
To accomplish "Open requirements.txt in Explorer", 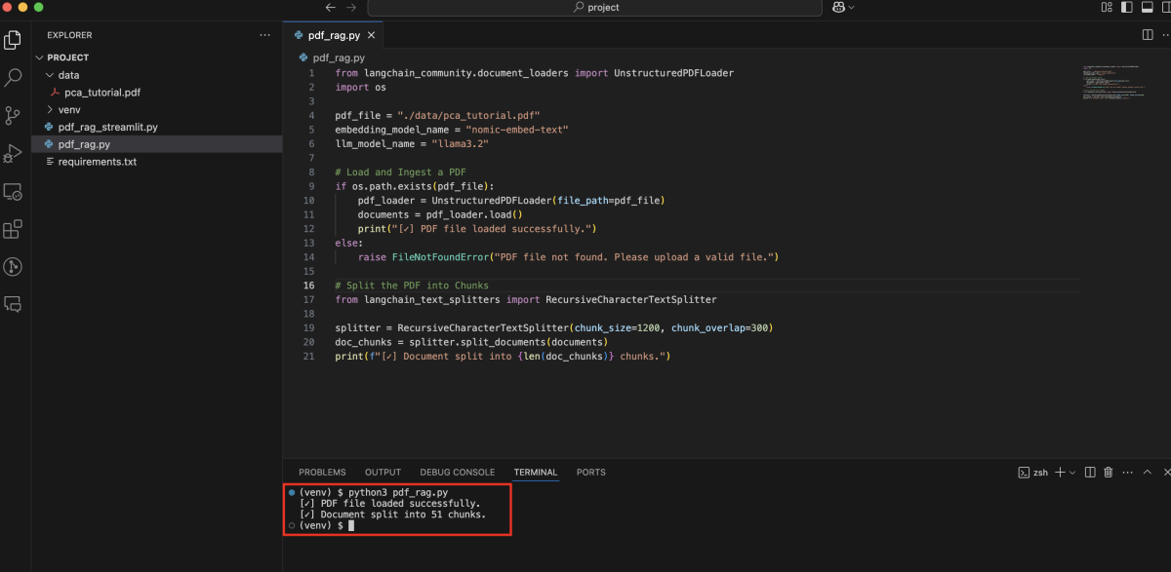I will pyautogui.click(x=97, y=162).
